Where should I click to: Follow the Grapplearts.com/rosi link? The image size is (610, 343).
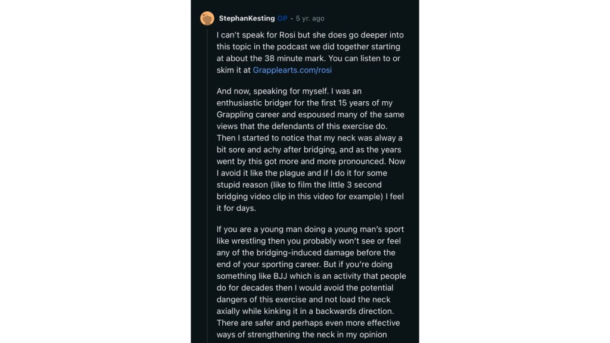[292, 70]
